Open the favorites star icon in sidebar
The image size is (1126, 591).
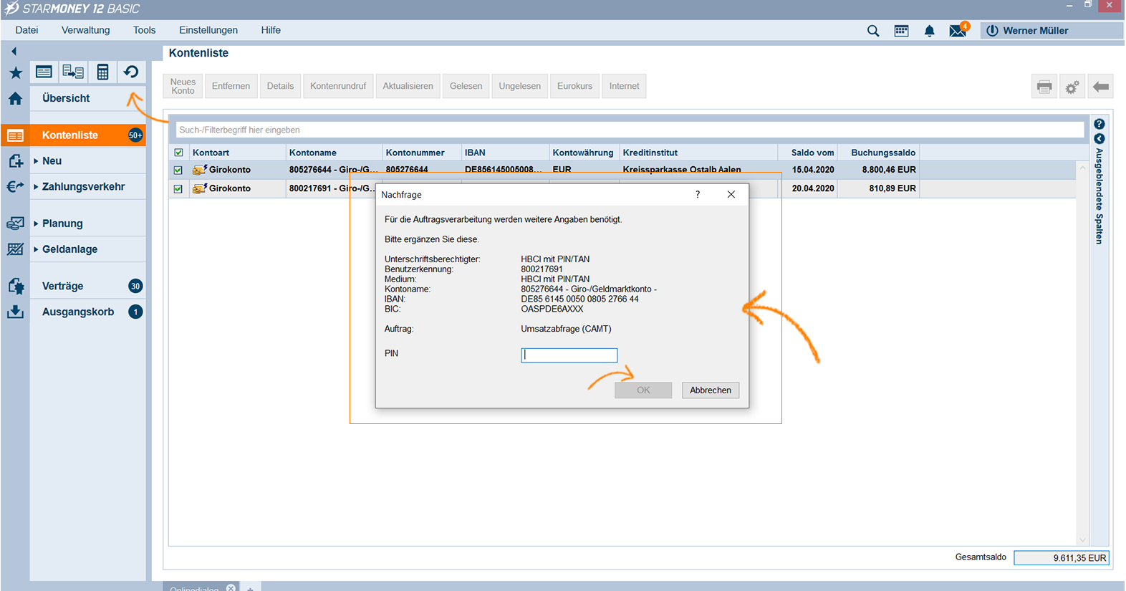tap(16, 72)
